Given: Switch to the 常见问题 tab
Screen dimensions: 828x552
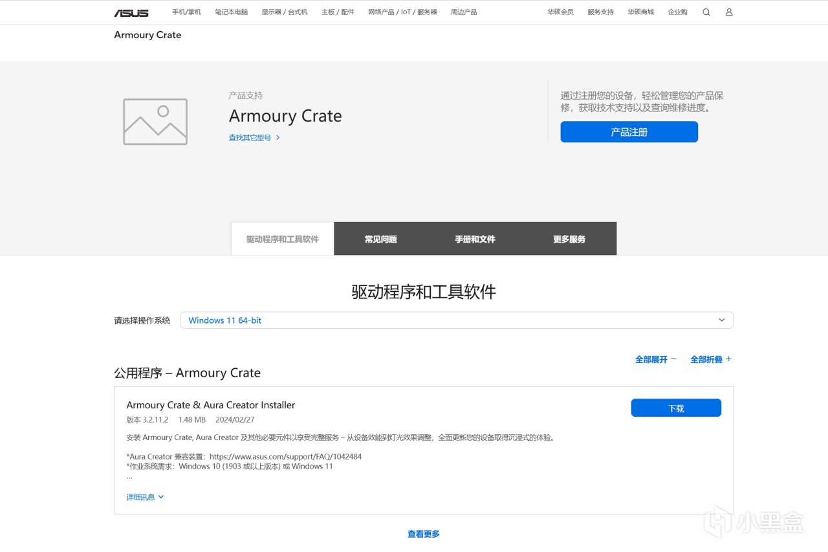Looking at the screenshot, I should click(380, 239).
